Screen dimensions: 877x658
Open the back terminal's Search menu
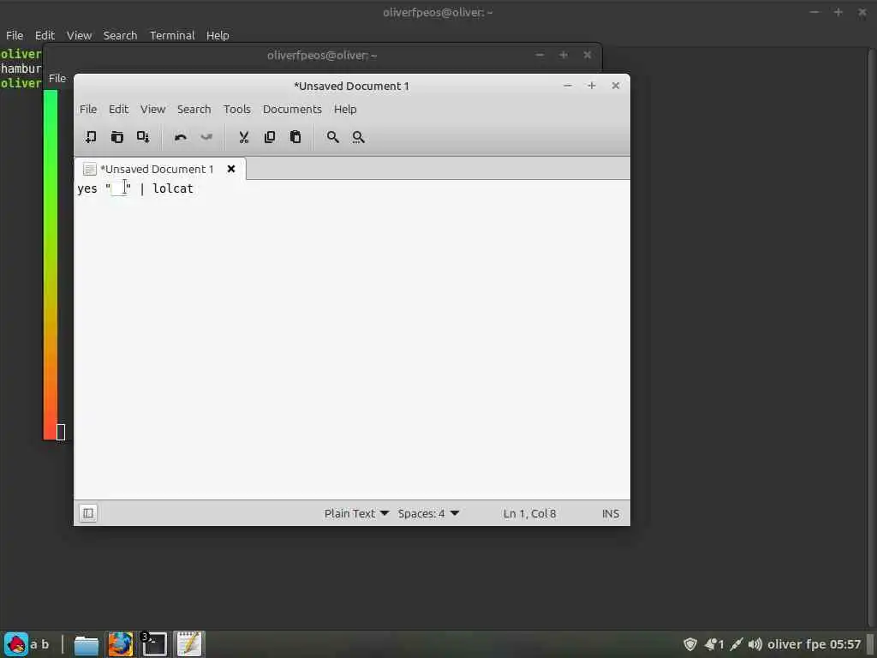point(120,35)
